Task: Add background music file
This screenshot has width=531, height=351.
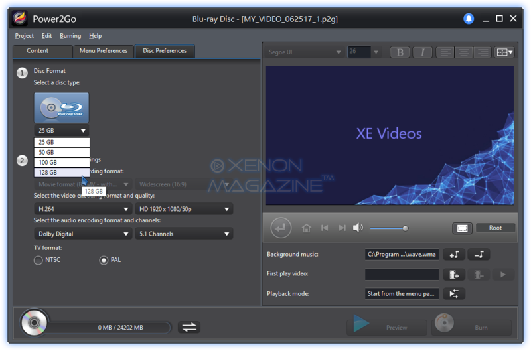Action: 454,255
